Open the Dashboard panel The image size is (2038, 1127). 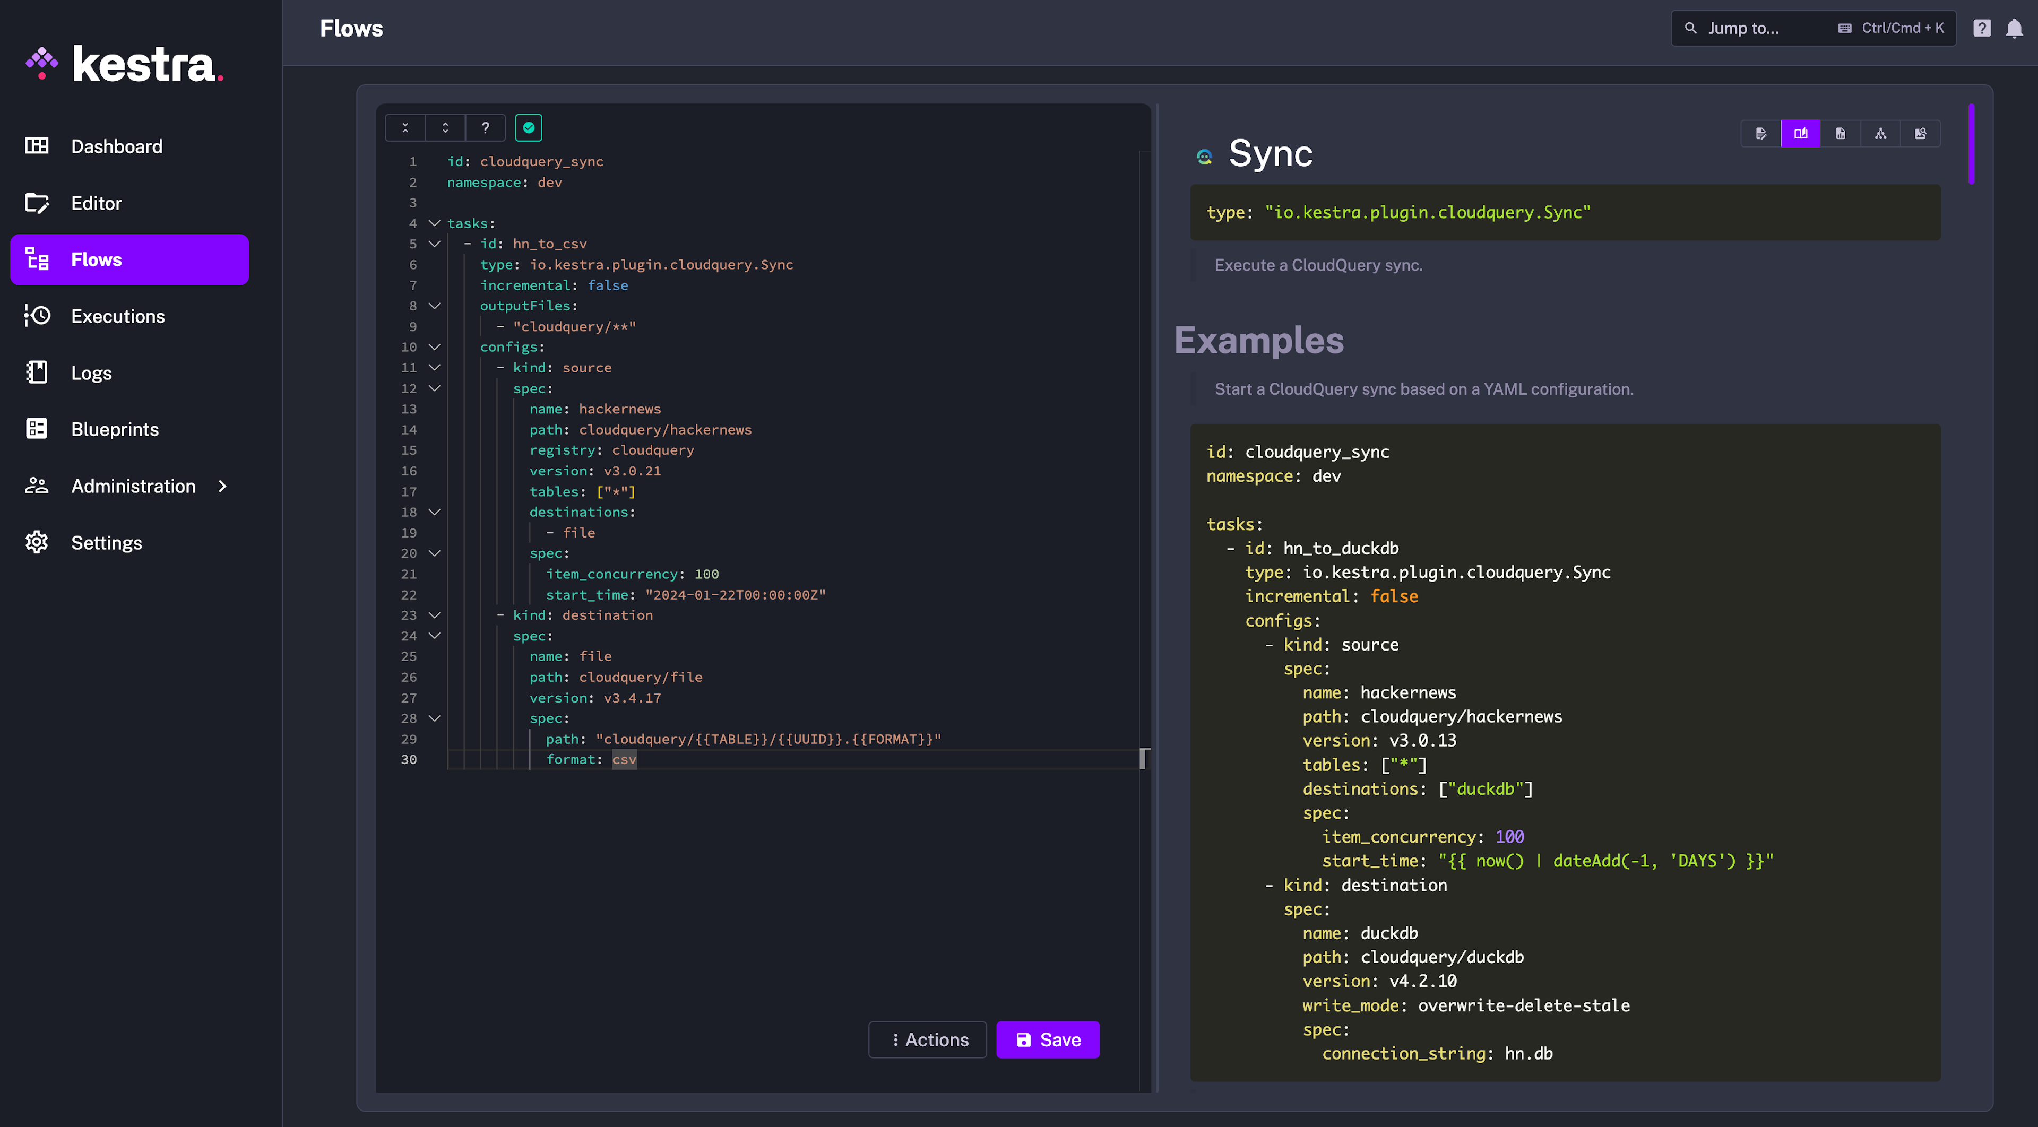coord(117,146)
